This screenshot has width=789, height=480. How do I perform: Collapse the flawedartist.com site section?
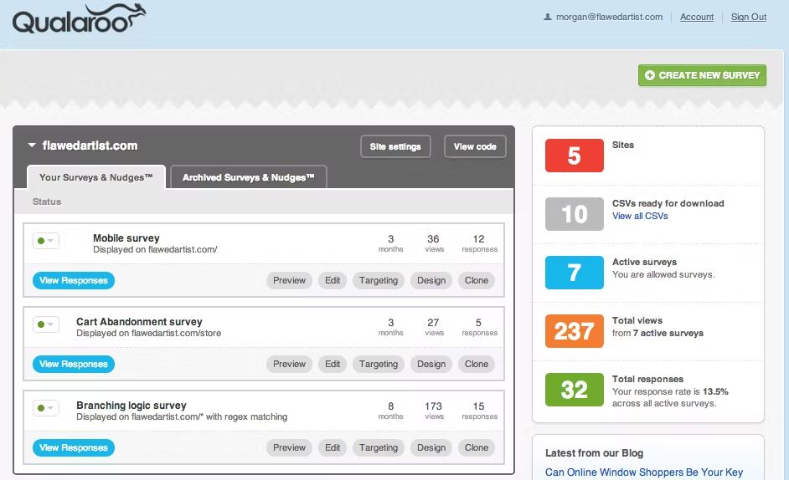[x=32, y=146]
